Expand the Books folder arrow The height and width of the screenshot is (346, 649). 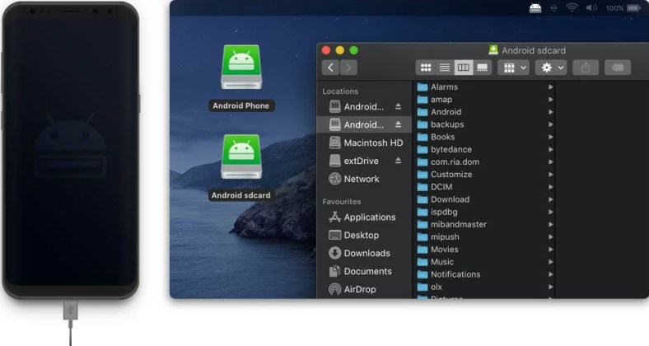550,137
